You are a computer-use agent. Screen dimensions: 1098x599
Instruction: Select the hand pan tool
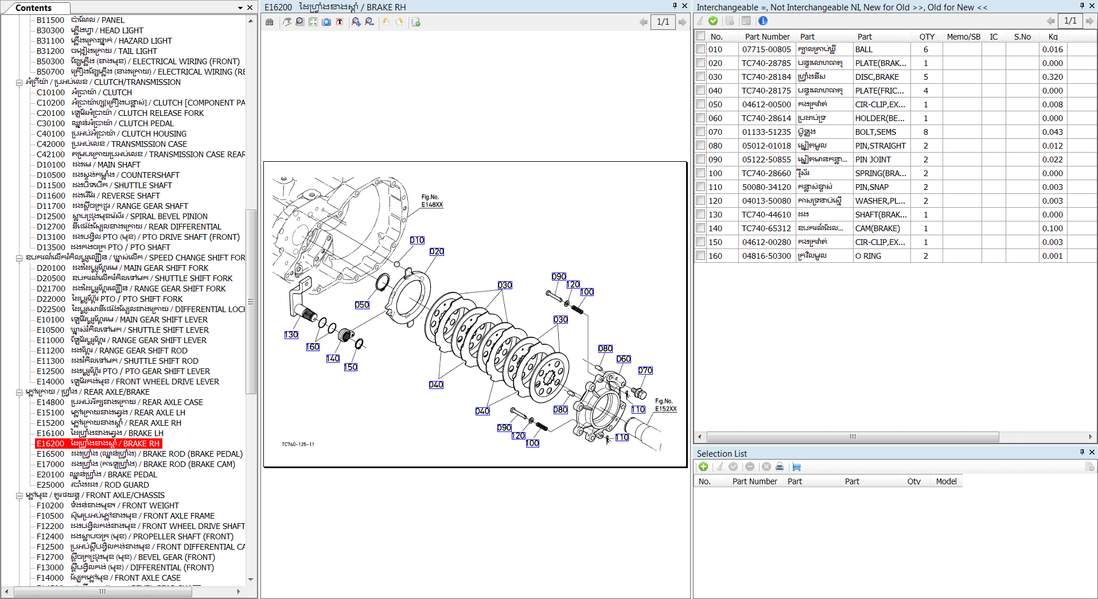point(287,22)
